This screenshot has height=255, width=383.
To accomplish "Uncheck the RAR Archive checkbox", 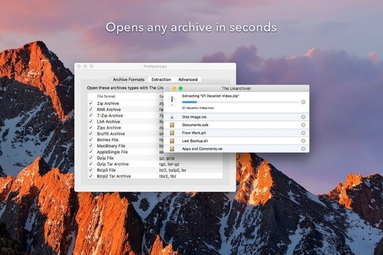I will 91,109.
